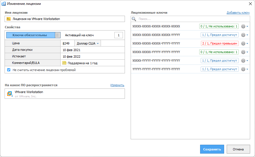This screenshot has height=157, width=255.
Task: Click the search magnifier icon in keys panel
Action: tap(134, 19)
